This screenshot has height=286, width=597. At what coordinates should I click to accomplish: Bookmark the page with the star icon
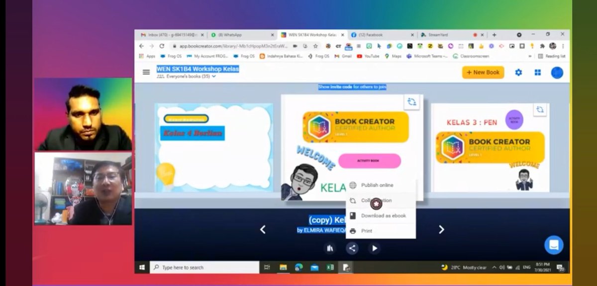click(x=315, y=46)
